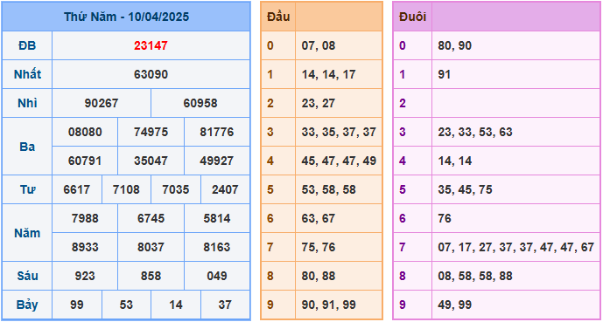Click Đầu row values '45, 47, 47, 49'

point(339,161)
